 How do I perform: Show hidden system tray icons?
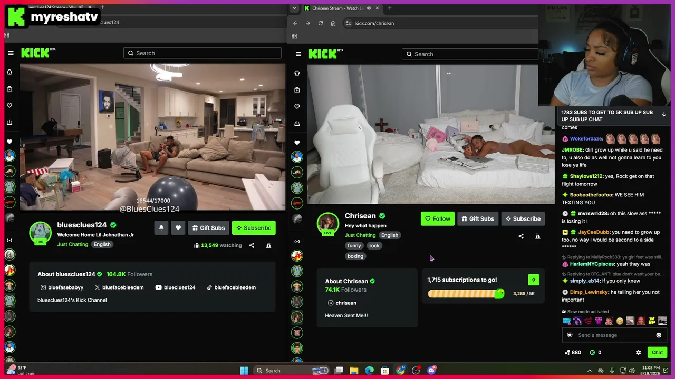tap(590, 371)
